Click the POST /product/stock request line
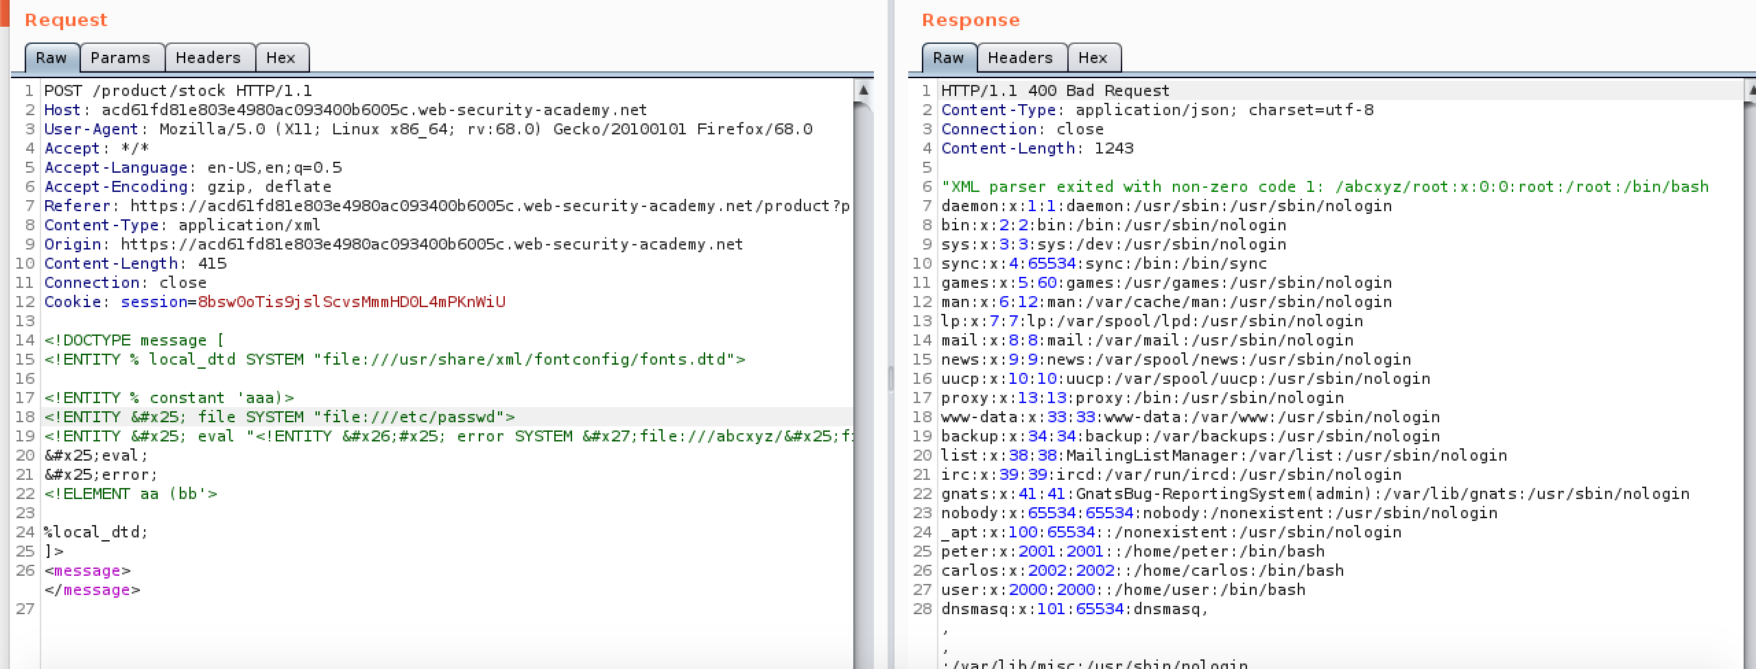Image resolution: width=1756 pixels, height=669 pixels. [x=178, y=90]
